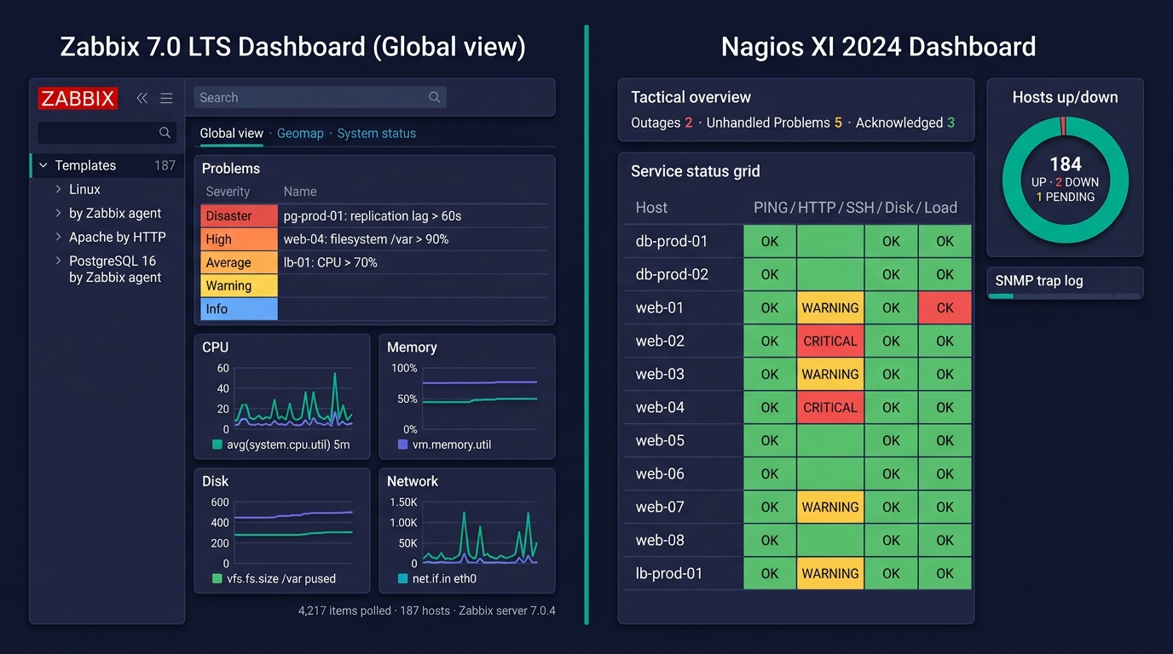Click the sidebar search magnifier icon
The image size is (1173, 654).
165,133
